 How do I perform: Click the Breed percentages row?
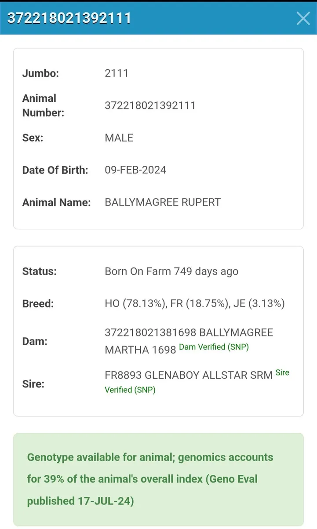194,303
